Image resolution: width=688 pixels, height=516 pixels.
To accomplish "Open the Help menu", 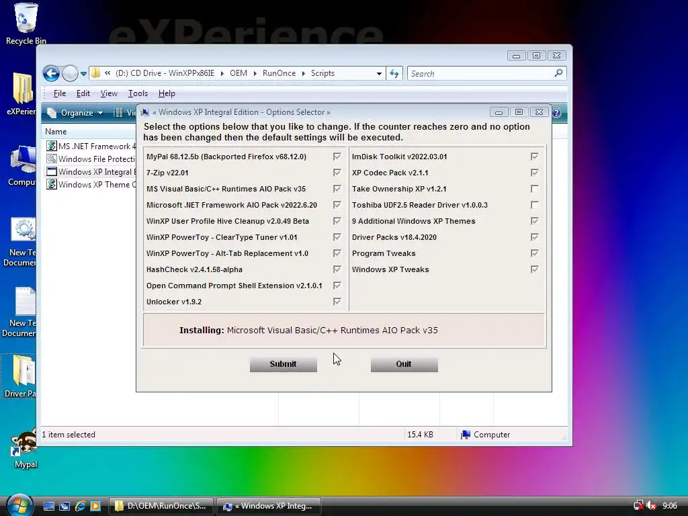I will pyautogui.click(x=167, y=93).
